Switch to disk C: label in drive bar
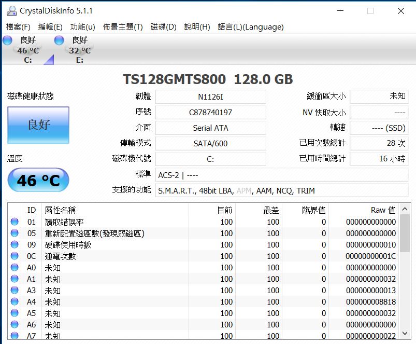The width and height of the screenshot is (416, 344). tap(28, 60)
